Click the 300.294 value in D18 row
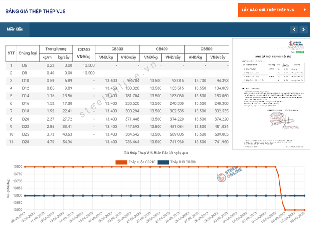Image resolution: width=310 pixels, height=227 pixels. point(132,111)
